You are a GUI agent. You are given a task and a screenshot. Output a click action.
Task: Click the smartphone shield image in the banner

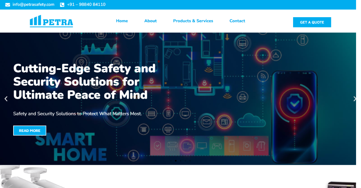pos(294,115)
